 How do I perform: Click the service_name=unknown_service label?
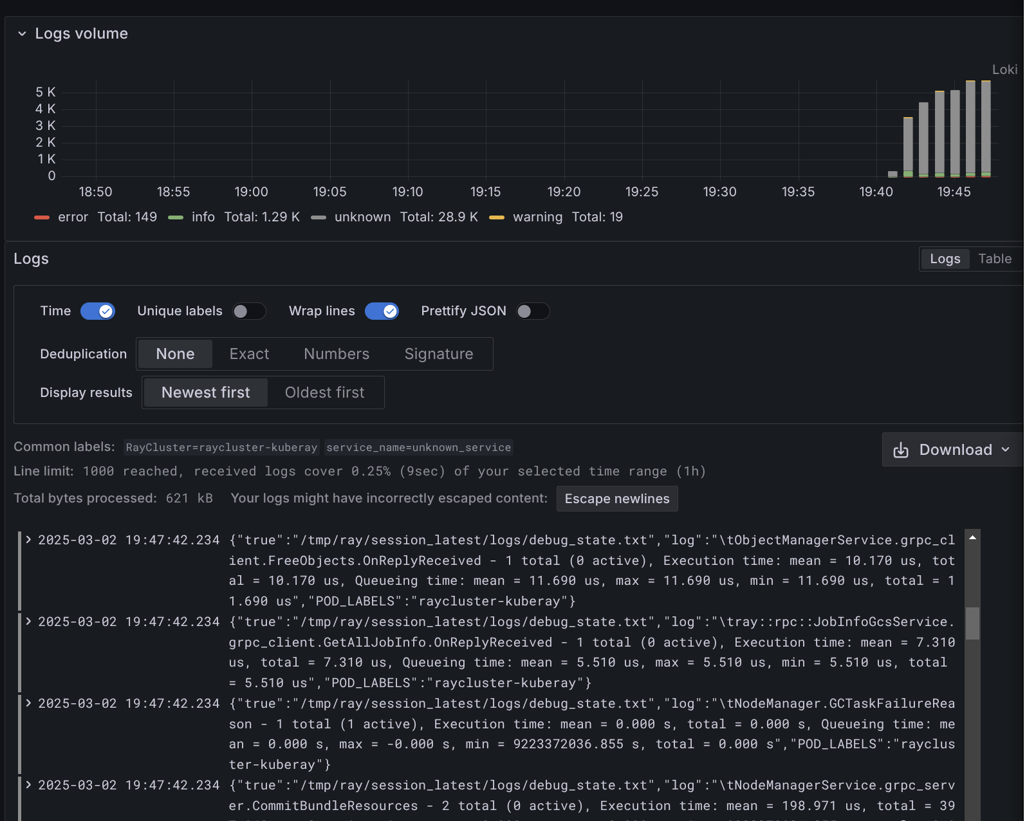[x=419, y=447]
